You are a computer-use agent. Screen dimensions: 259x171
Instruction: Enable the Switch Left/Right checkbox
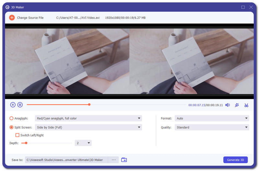pos(17,135)
